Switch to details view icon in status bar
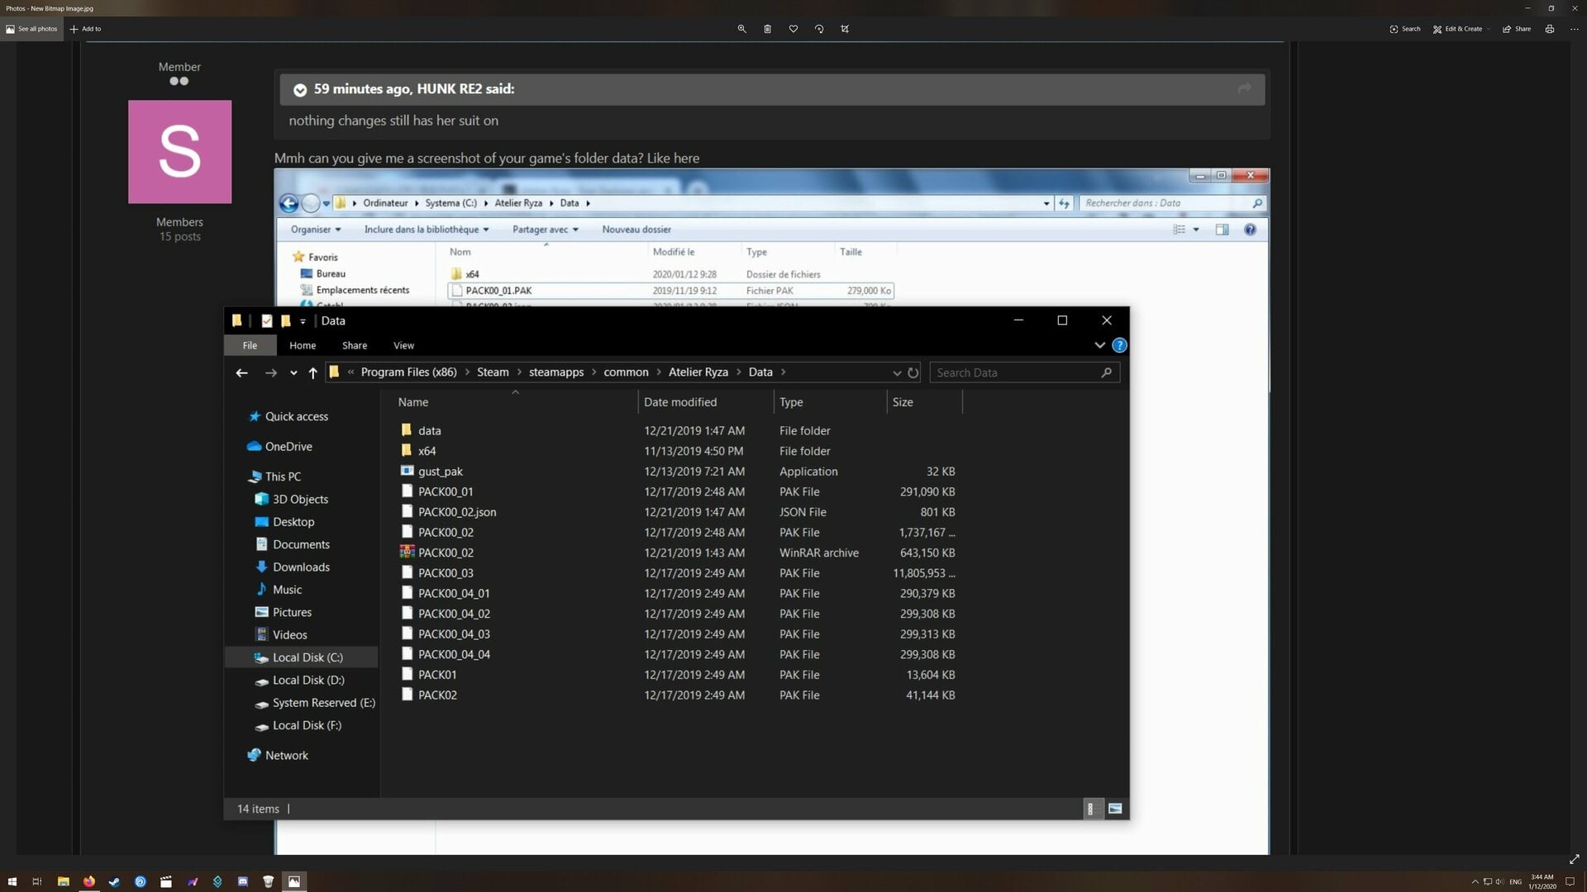The height and width of the screenshot is (892, 1587). [1092, 809]
